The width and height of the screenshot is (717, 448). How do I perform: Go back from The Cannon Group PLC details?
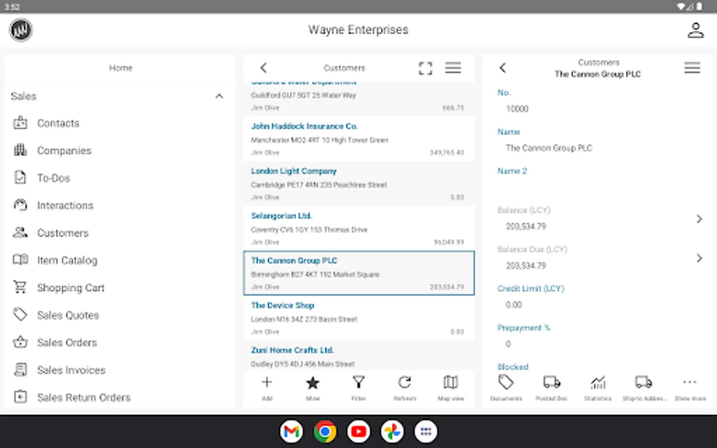click(503, 68)
